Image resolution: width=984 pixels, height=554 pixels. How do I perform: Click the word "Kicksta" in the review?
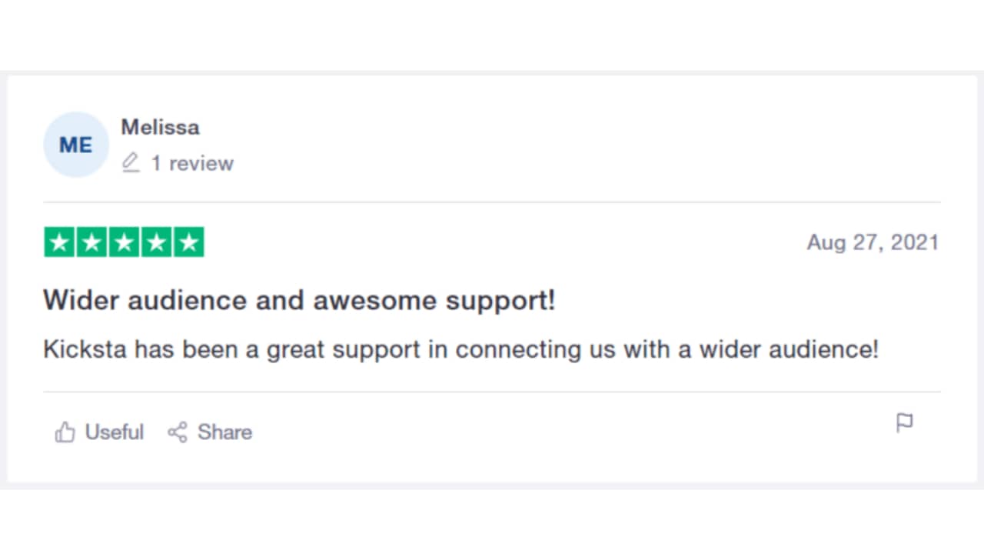(85, 349)
